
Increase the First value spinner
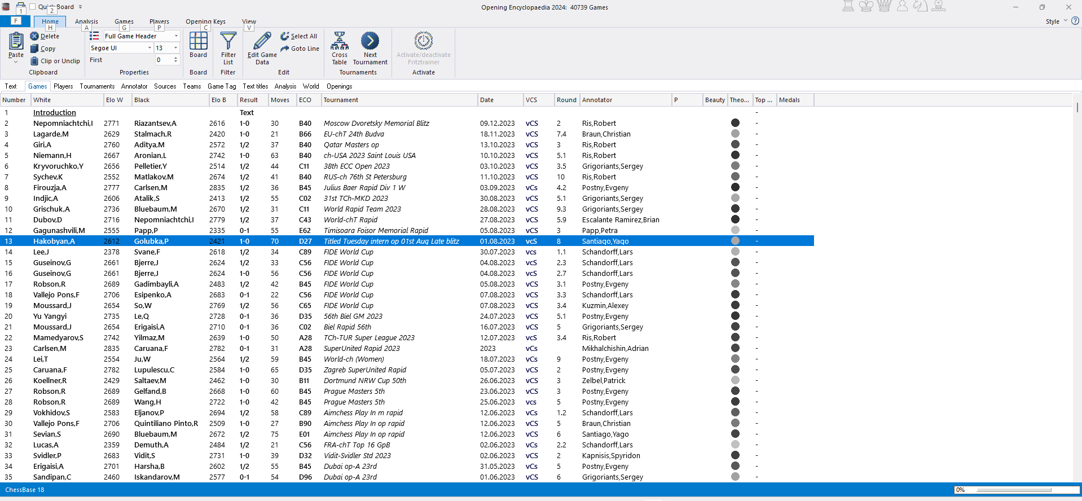click(x=176, y=58)
